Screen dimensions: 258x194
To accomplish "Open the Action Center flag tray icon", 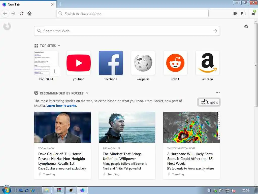I will (221, 190).
